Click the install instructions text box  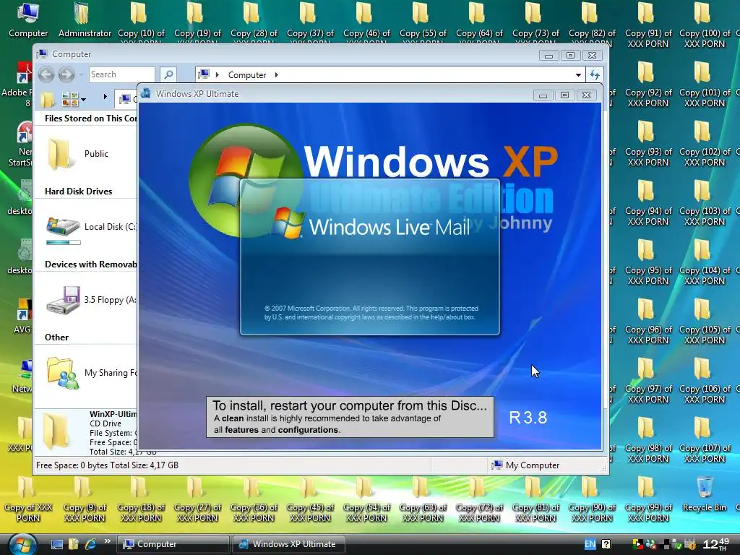(x=350, y=417)
